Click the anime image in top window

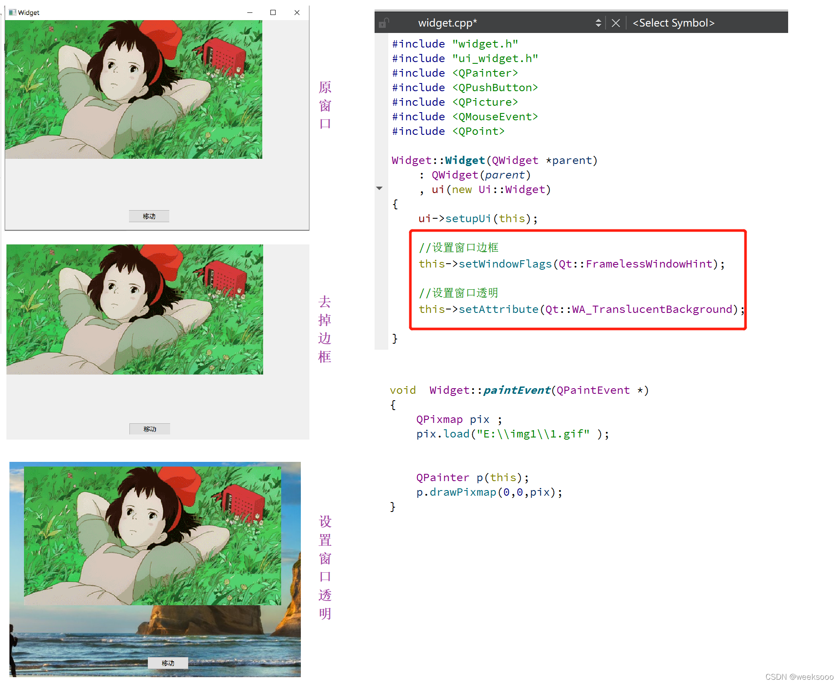pos(133,89)
